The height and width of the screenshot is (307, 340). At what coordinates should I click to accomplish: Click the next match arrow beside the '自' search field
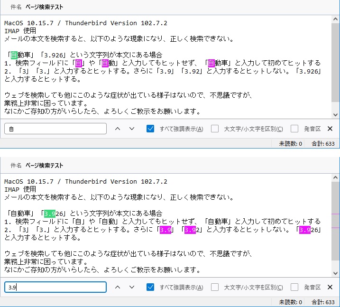point(132,129)
